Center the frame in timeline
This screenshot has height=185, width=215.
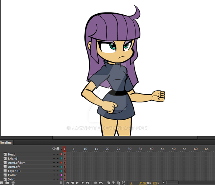coord(95,183)
